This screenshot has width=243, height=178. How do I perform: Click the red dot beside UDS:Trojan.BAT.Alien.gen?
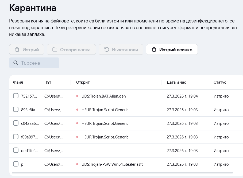coord(77,96)
